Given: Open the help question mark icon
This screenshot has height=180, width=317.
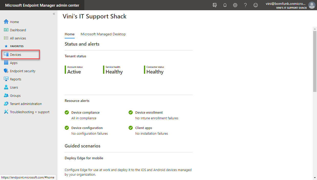Looking at the screenshot, I should pyautogui.click(x=245, y=5).
